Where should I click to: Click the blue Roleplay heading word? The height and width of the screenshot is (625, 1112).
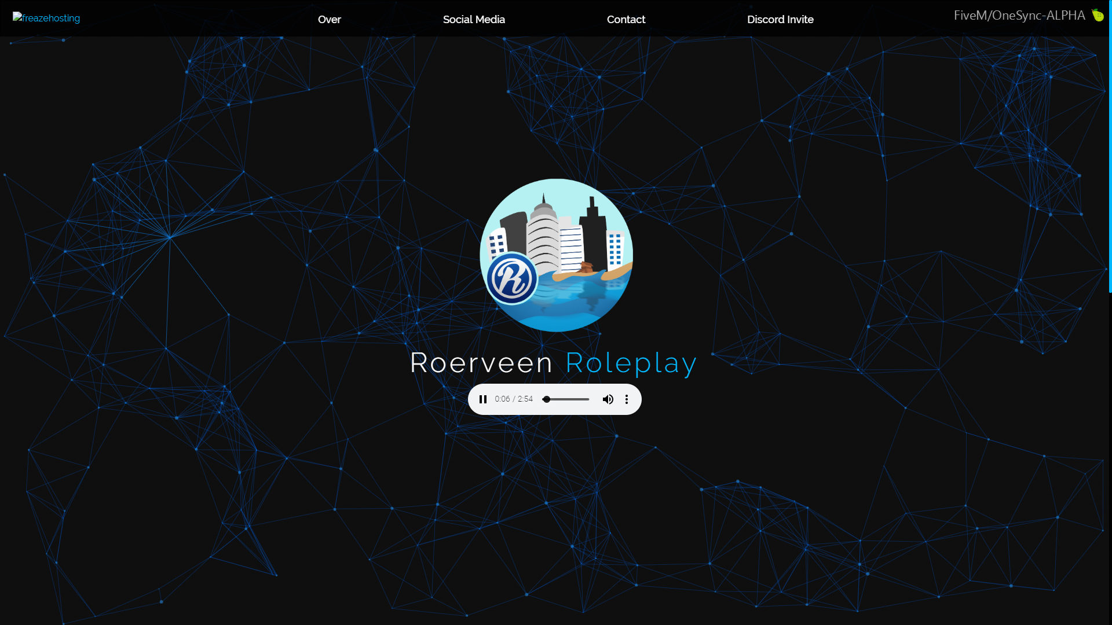coord(631,363)
